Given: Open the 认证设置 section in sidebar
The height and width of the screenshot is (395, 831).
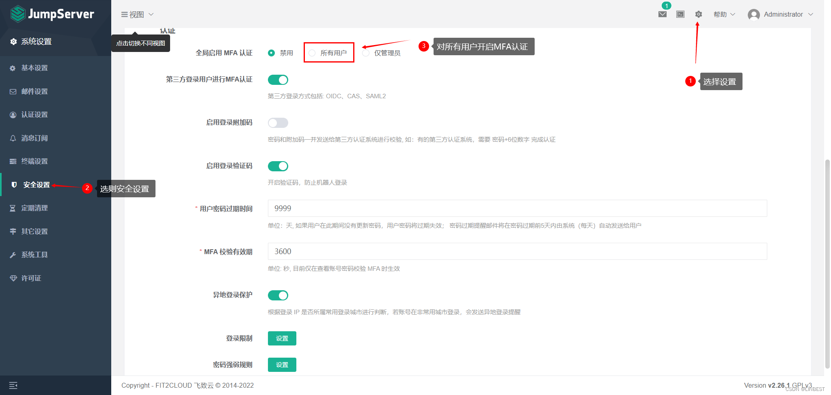Looking at the screenshot, I should 34,114.
